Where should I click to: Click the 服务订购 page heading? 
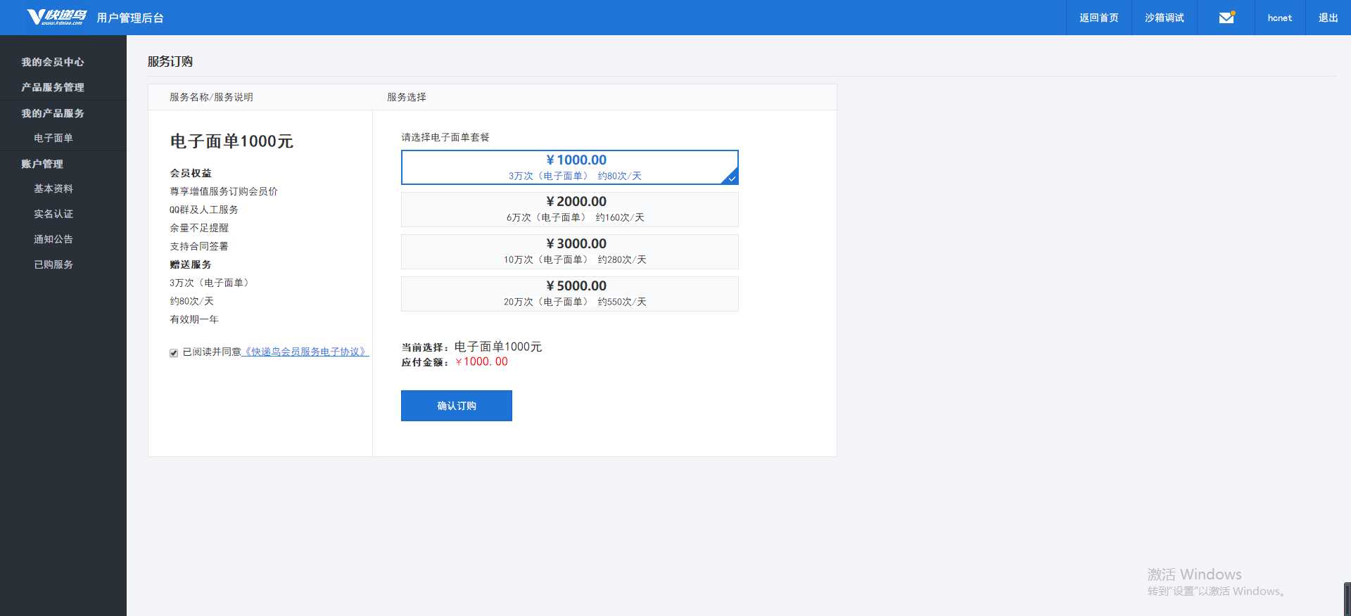[170, 61]
